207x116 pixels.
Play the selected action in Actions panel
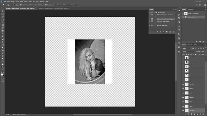[164, 32]
